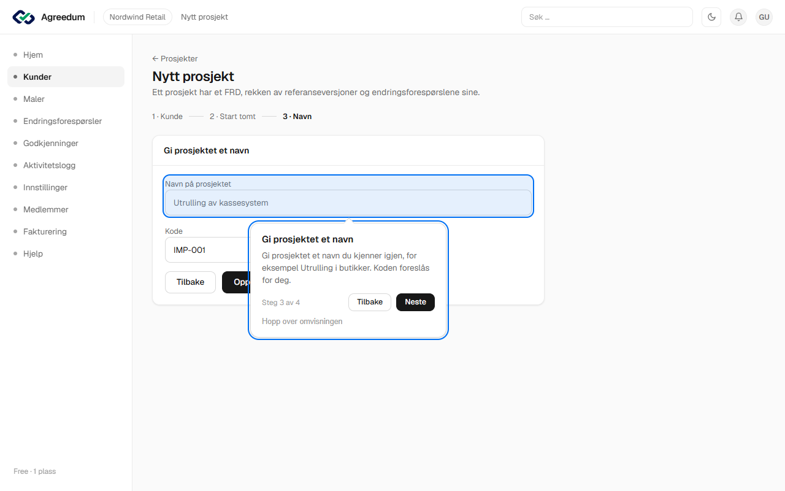Go back via the Prosjekter link
Viewport: 785px width, 491px height.
(x=175, y=59)
